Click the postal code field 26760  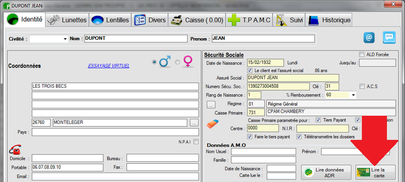[41, 123]
